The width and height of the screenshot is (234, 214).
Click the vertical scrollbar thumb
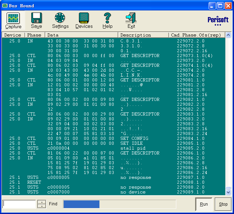228,188
